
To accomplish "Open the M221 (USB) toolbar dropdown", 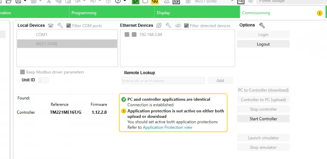I will 232,1.
